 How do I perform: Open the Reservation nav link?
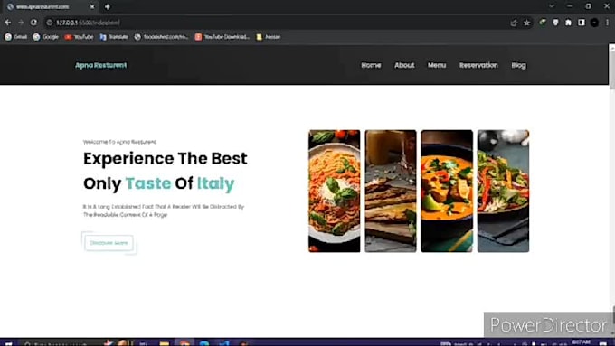pos(478,65)
